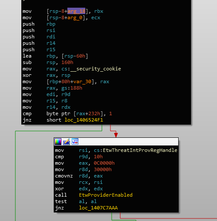Click the arg_0 operand
The image size is (217, 221).
pyautogui.click(x=75, y=18)
